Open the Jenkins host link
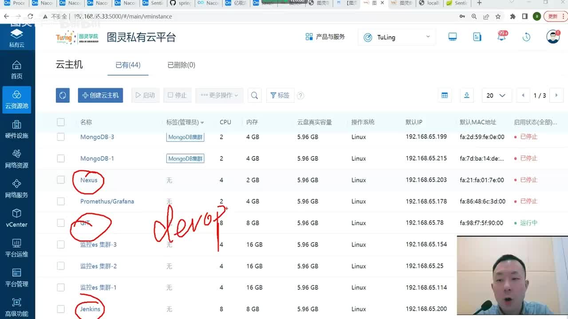This screenshot has width=568, height=319. point(90,309)
